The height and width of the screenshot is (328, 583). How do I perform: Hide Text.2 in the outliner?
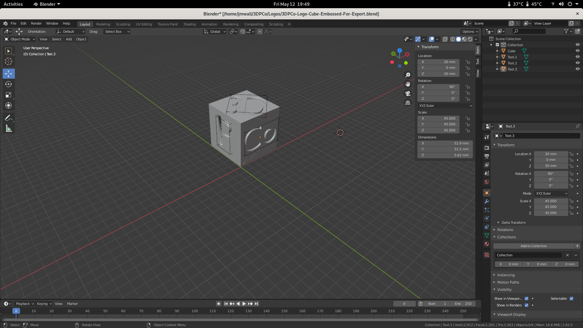[578, 63]
